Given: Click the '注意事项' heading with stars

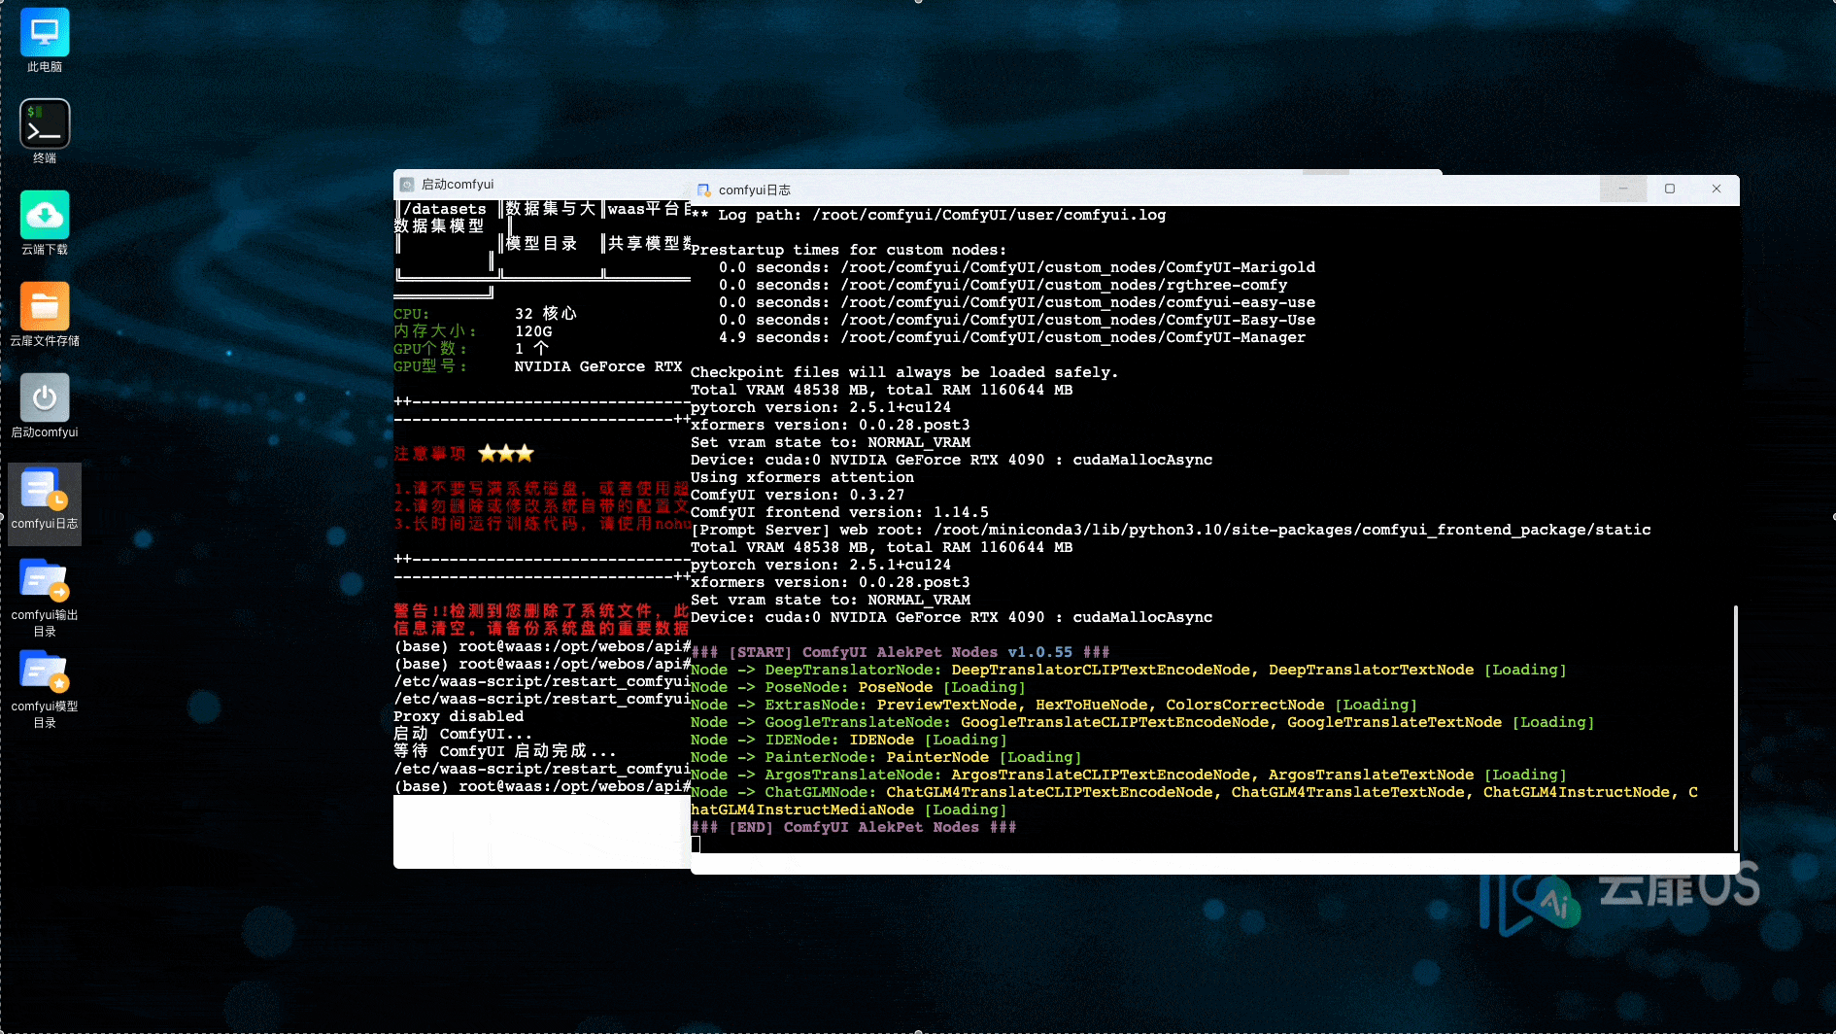Looking at the screenshot, I should (464, 454).
